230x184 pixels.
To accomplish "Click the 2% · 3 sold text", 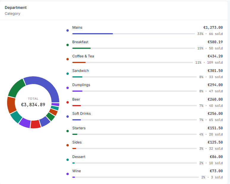I will tap(212, 177).
